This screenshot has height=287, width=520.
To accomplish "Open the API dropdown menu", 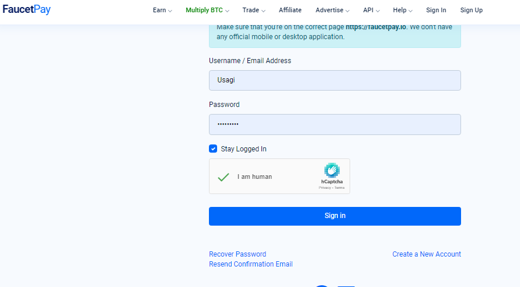I will point(371,11).
